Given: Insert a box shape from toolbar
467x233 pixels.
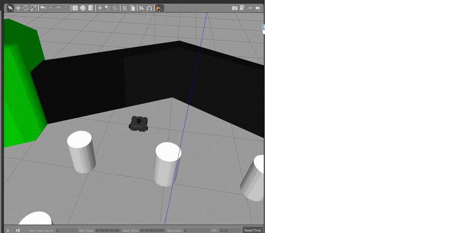Looking at the screenshot, I should tap(75, 8).
